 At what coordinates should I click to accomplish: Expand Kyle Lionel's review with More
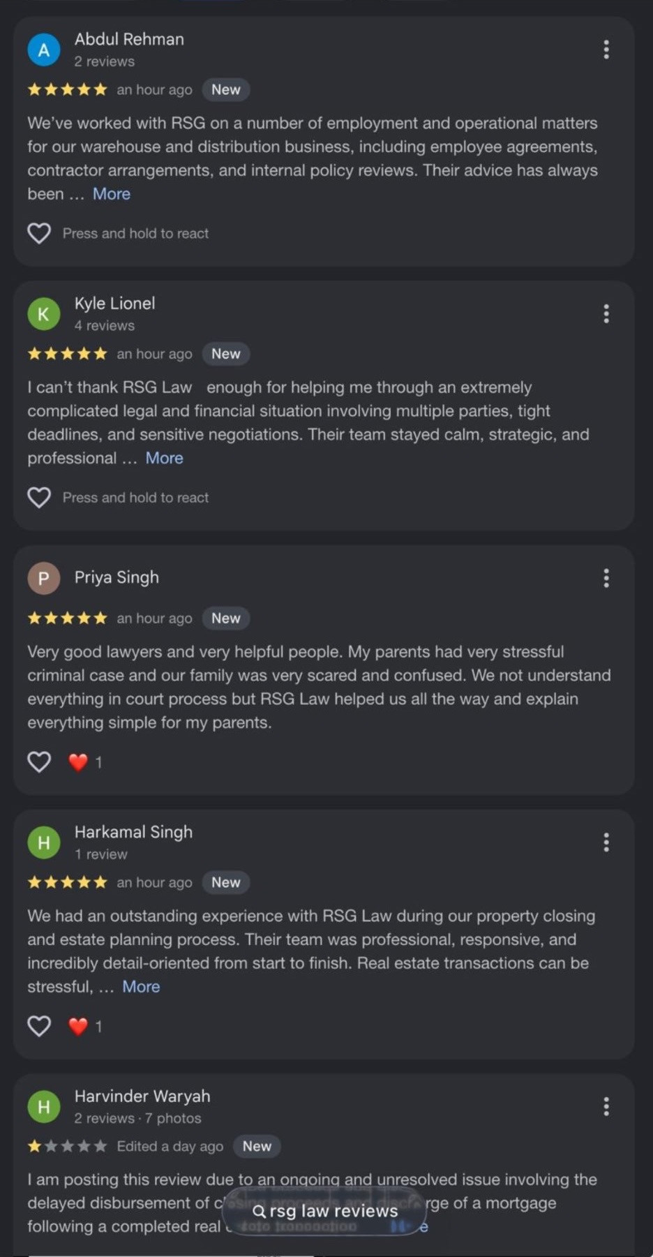pyautogui.click(x=165, y=458)
